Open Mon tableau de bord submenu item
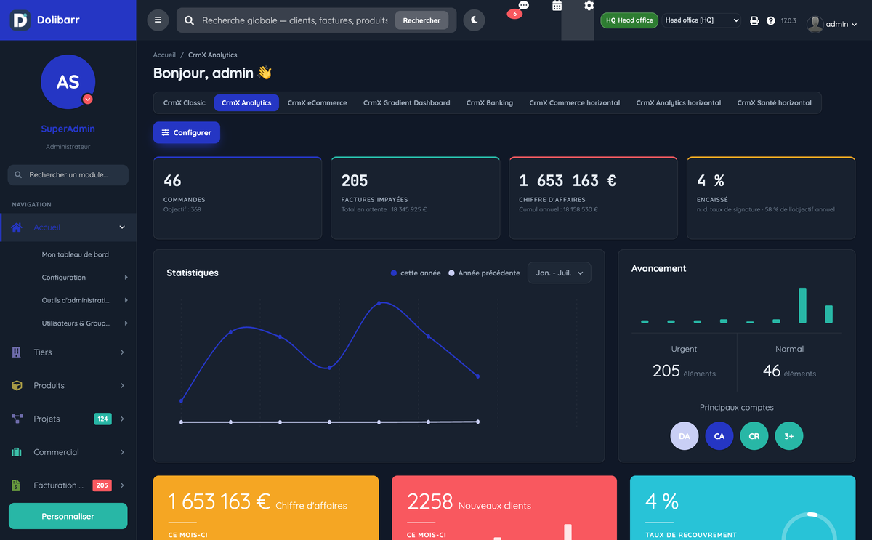 pyautogui.click(x=76, y=254)
